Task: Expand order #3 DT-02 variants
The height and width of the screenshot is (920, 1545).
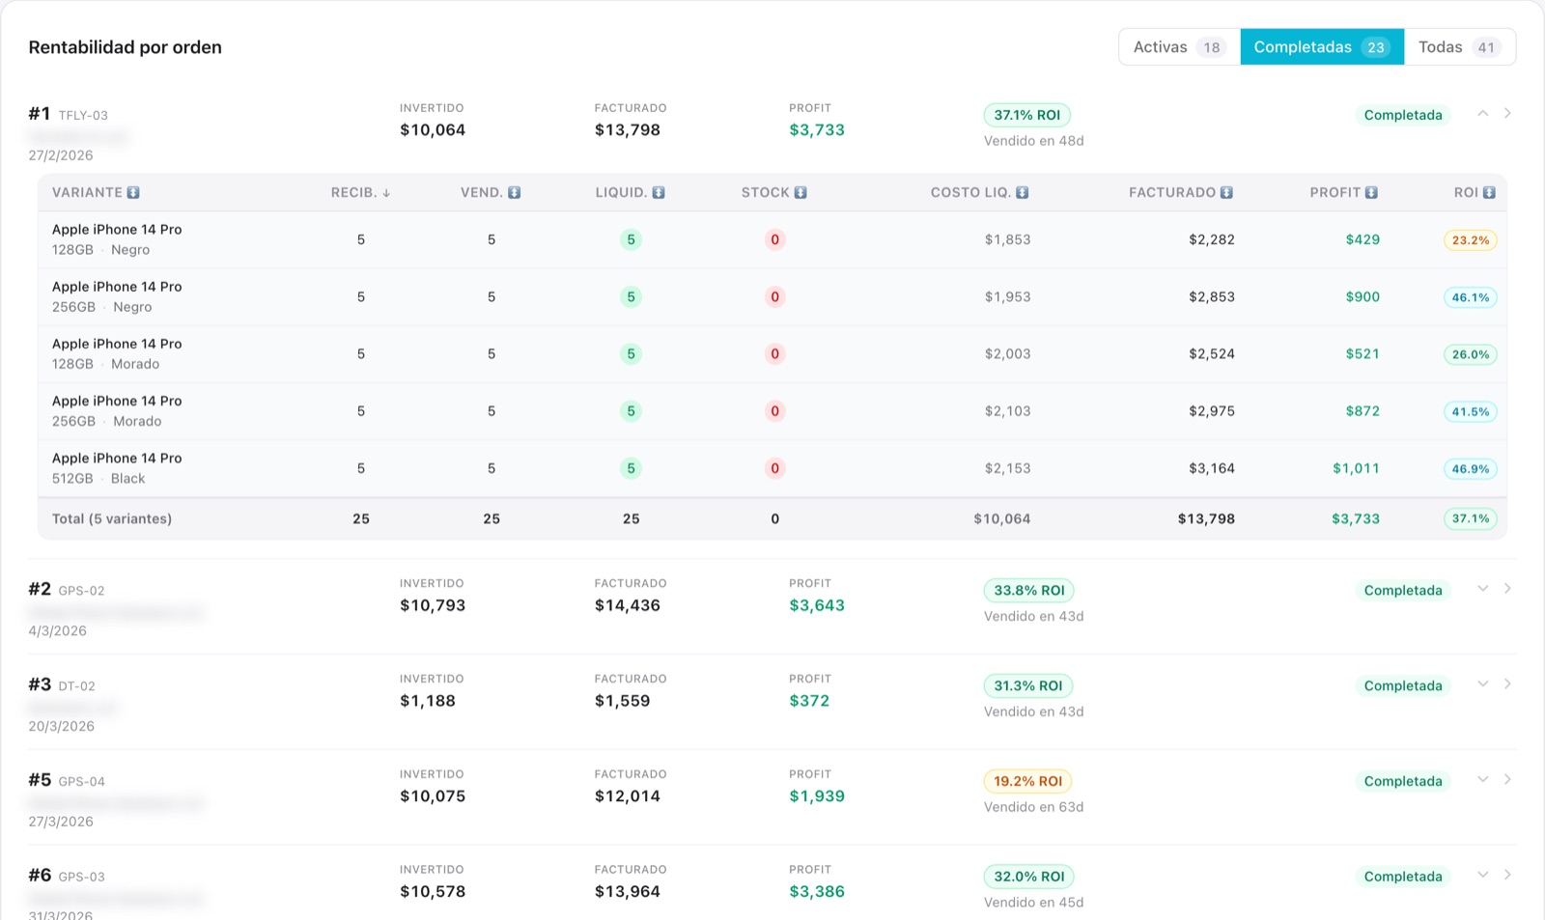Action: point(1482,684)
